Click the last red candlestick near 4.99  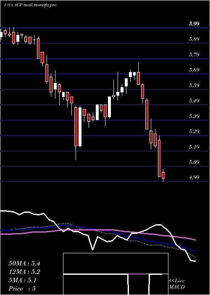pos(163,175)
